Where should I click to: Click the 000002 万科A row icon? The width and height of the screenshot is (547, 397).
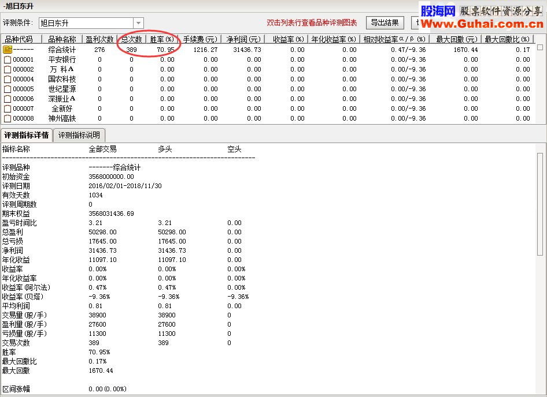[8, 69]
